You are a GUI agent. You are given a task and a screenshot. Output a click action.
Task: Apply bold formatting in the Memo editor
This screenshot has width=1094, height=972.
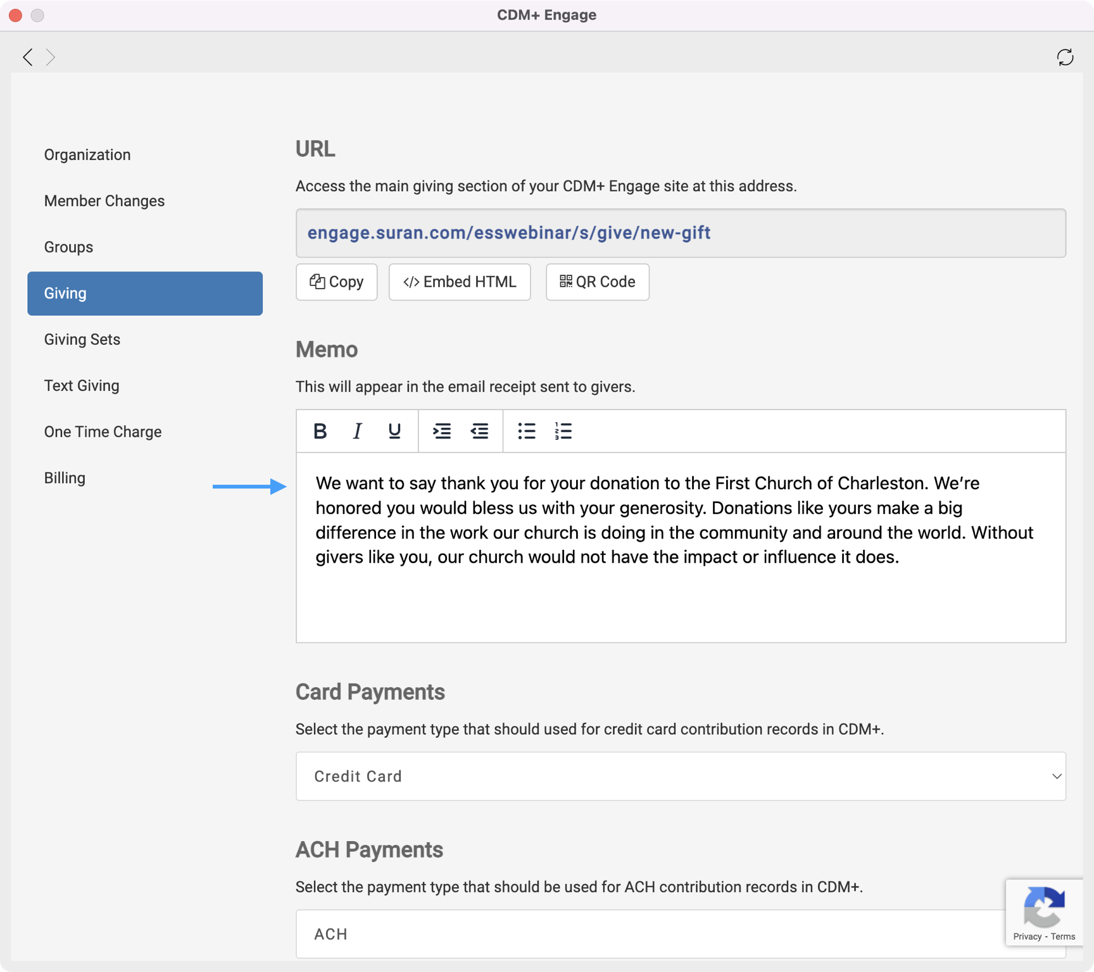(320, 431)
